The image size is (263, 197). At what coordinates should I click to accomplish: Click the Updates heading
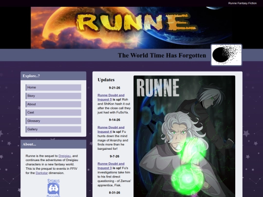click(x=106, y=80)
